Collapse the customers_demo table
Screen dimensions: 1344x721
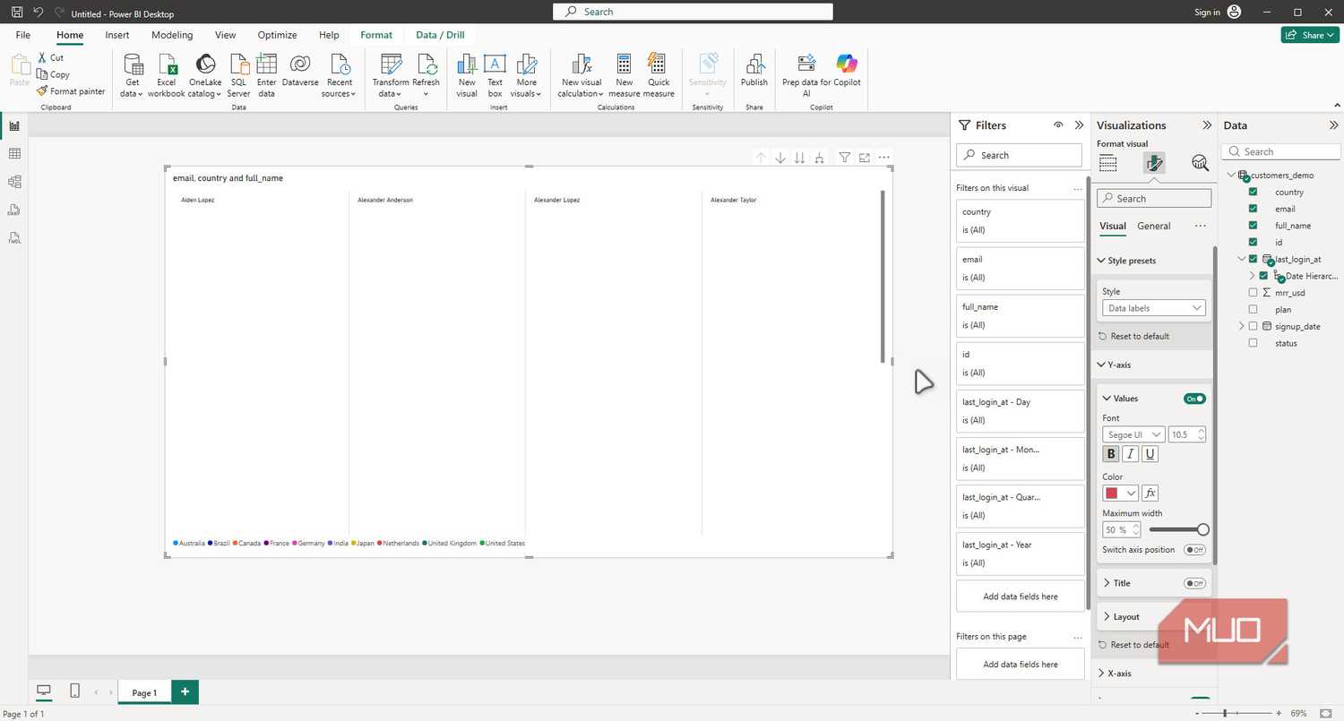point(1231,176)
